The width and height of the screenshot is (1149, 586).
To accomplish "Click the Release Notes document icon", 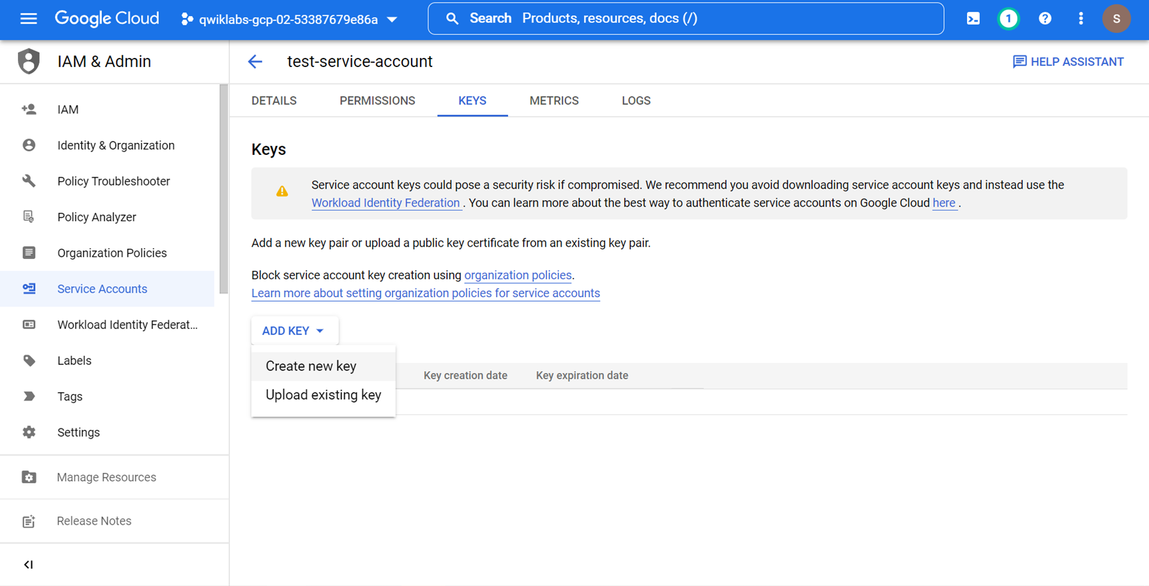I will (x=29, y=521).
